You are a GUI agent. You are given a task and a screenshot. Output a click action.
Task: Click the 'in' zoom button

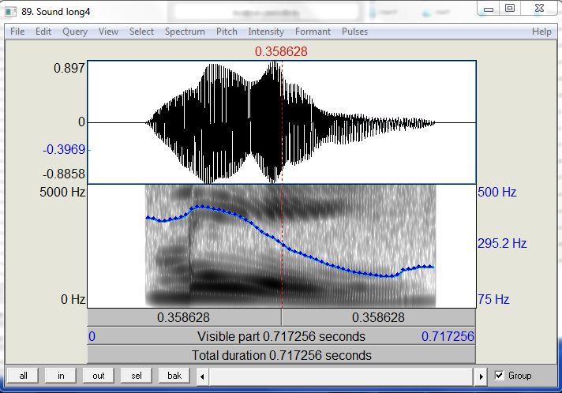[61, 376]
